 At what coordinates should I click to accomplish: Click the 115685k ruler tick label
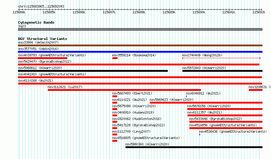click(49, 12)
